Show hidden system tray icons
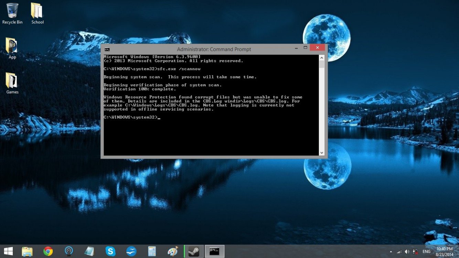The height and width of the screenshot is (258, 459). (391, 252)
